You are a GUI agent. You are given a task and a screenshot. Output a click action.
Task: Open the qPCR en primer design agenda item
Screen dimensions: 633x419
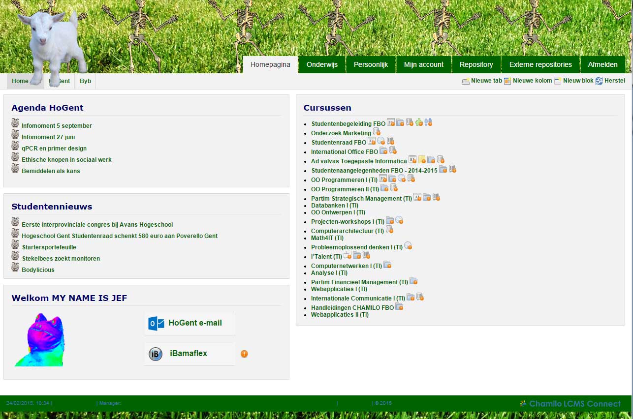(54, 149)
